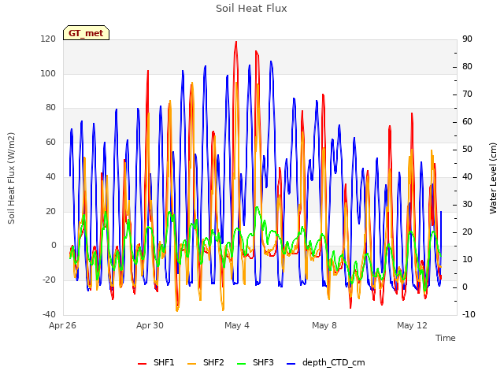
Task: Click the 50 right axis tick label
Action: 467,149
